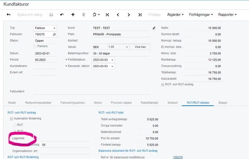Screen dimensions: 249x159
Task: Select the ROT/RUT-detaljer tab
Action: (x=198, y=103)
